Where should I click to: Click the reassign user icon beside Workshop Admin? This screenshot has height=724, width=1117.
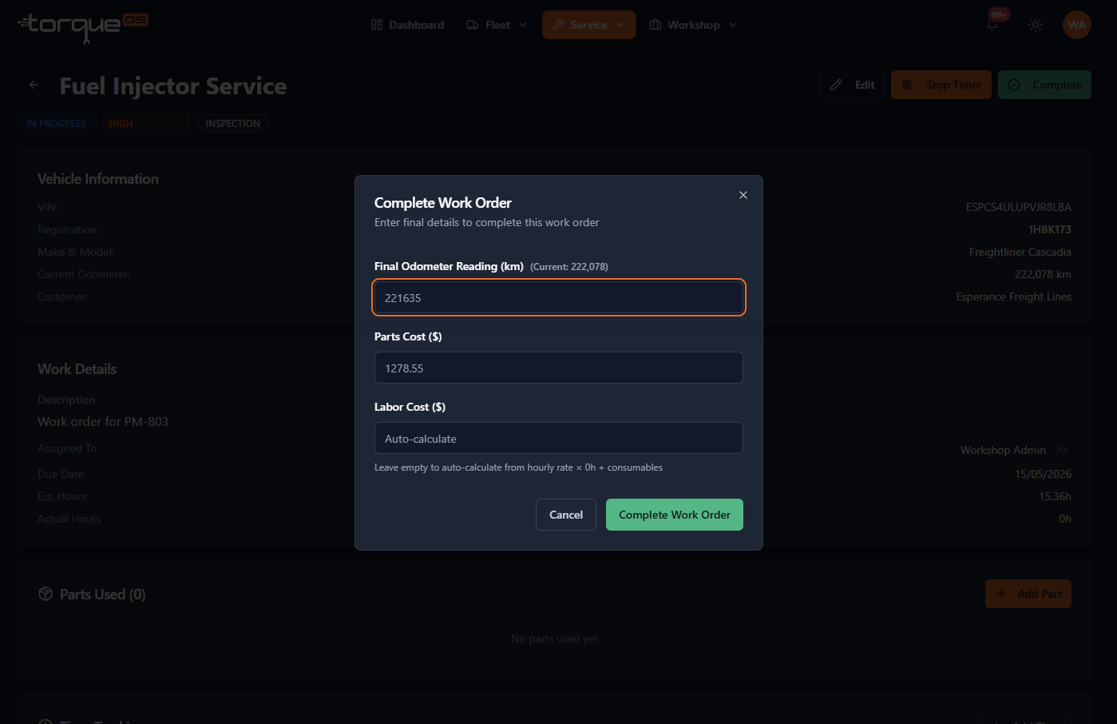pyautogui.click(x=1061, y=450)
